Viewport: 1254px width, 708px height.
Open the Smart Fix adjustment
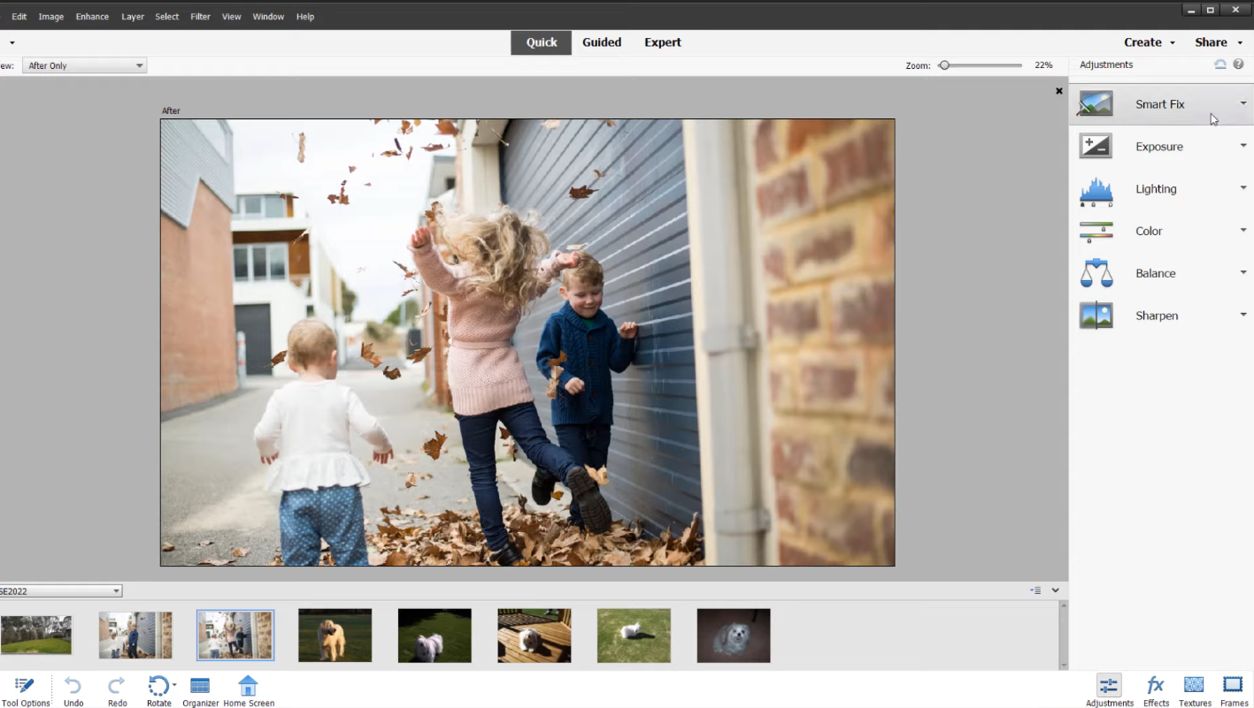coord(1159,104)
